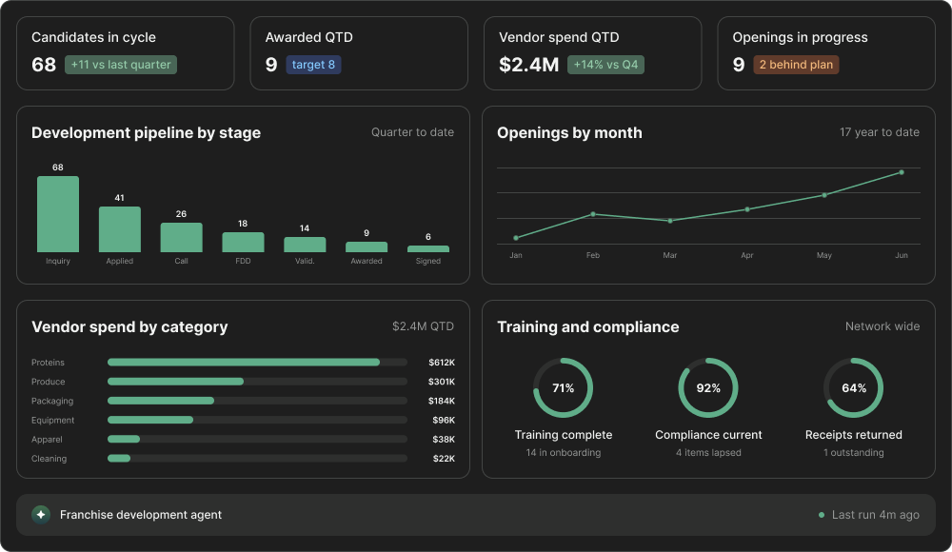Select the Call bar showing 26
Viewport: 952px width, 552px height.
[x=182, y=237]
